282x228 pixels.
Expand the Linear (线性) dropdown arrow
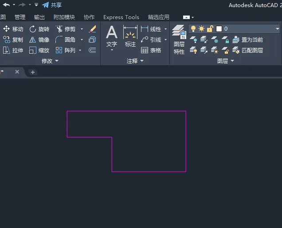coord(166,29)
